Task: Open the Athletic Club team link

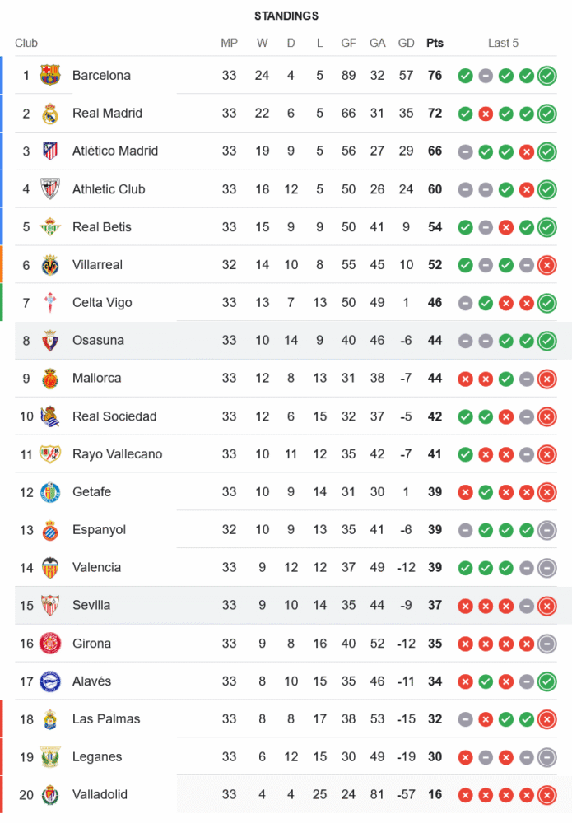Action: 109,189
